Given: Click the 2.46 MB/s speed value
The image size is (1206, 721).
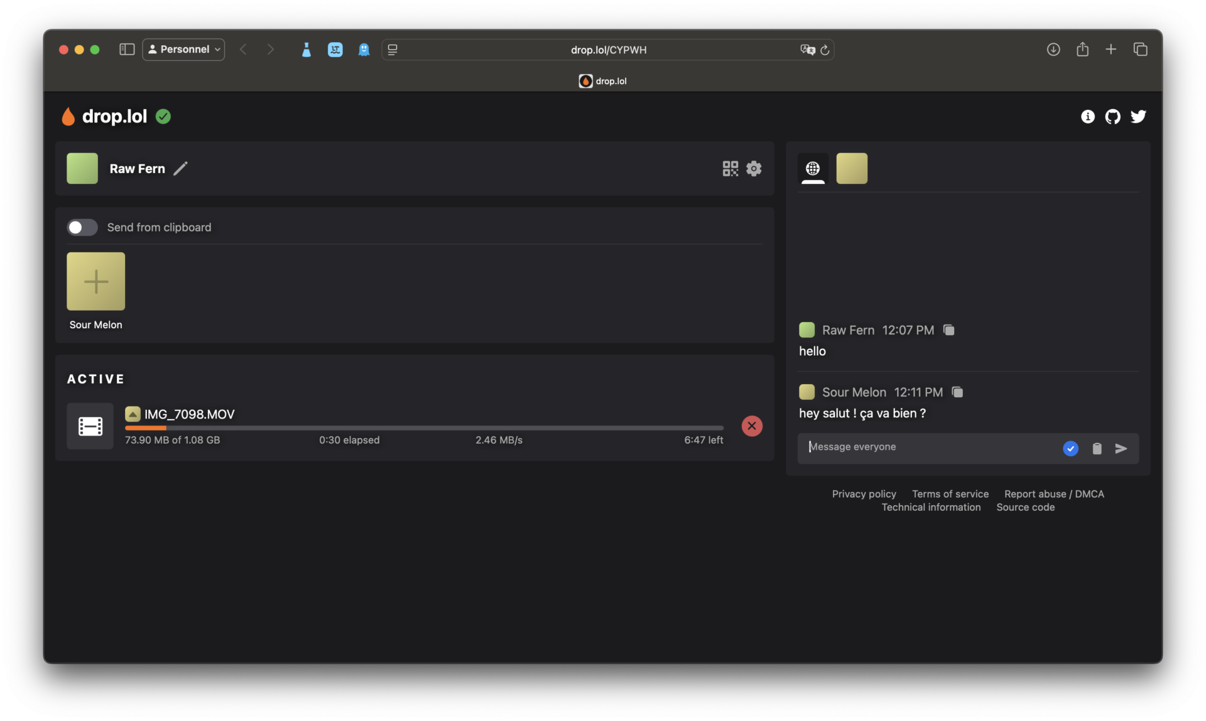Looking at the screenshot, I should [x=499, y=440].
